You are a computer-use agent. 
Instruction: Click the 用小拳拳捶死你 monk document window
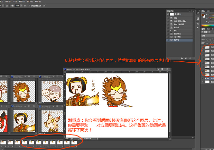[51, 90]
